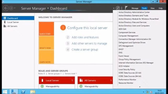
Task: Open the All Servers red tile header
Action: [95, 80]
